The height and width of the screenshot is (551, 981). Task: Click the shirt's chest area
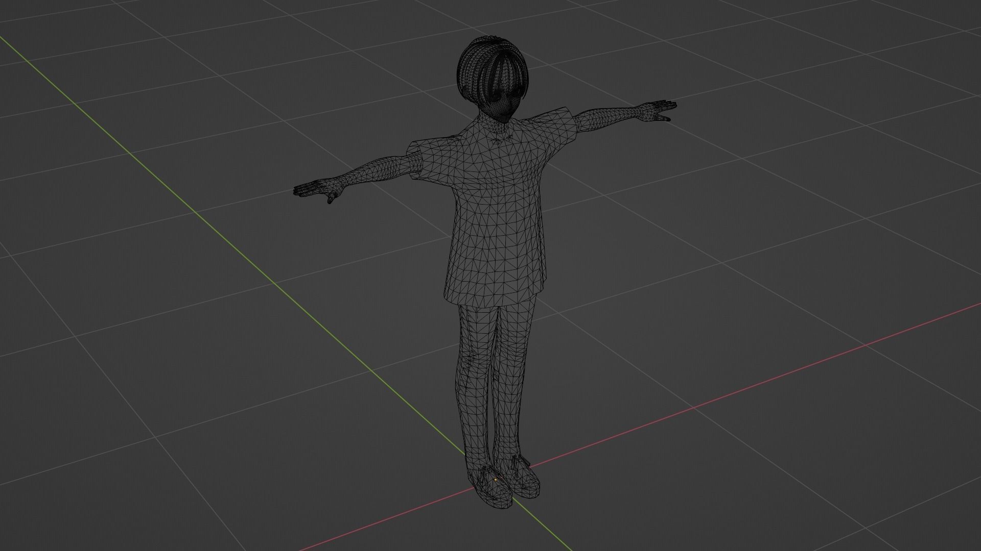498,168
